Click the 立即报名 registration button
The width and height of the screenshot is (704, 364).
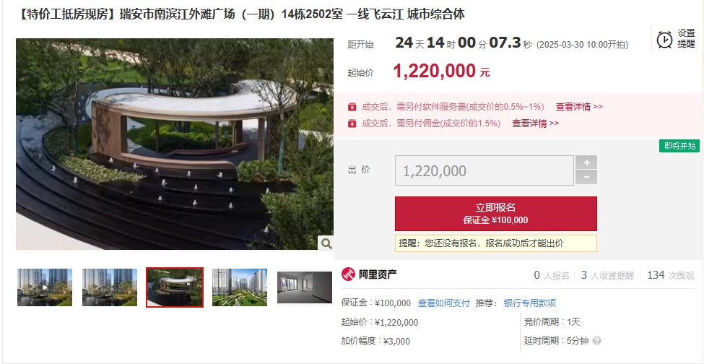[x=495, y=214]
